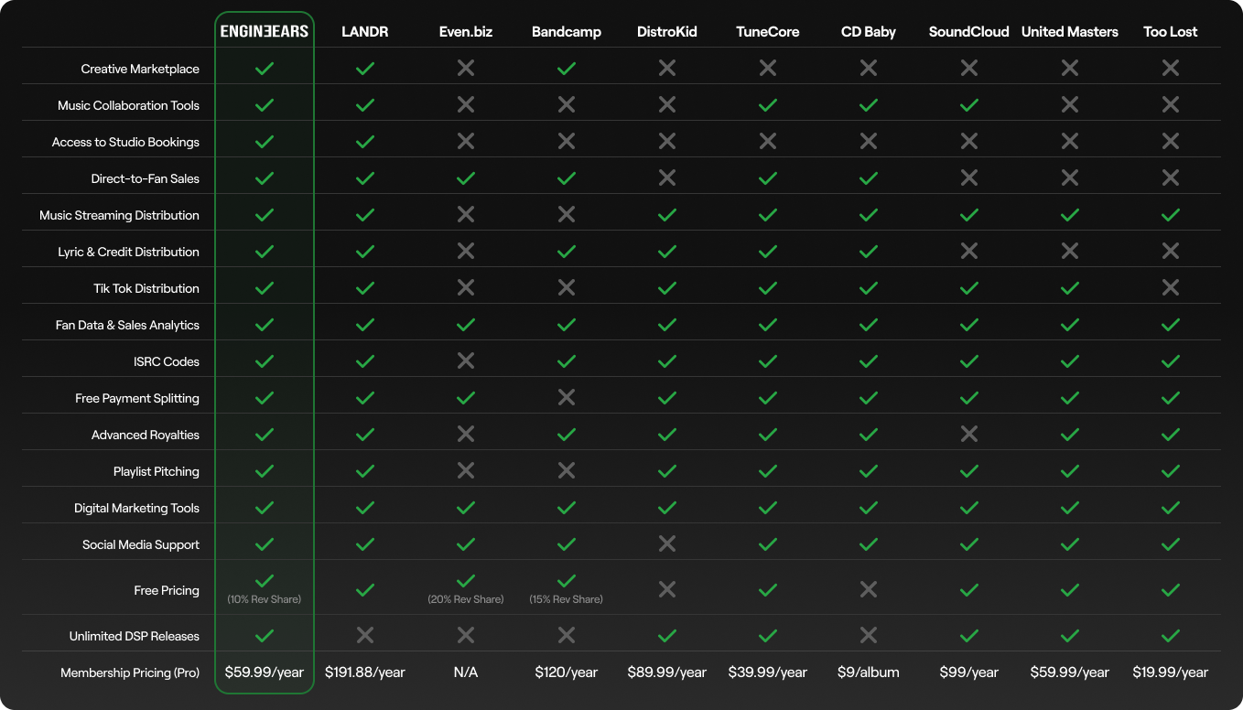1243x710 pixels.
Task: Click EngineEars $59.99/year price
Action: 265,672
